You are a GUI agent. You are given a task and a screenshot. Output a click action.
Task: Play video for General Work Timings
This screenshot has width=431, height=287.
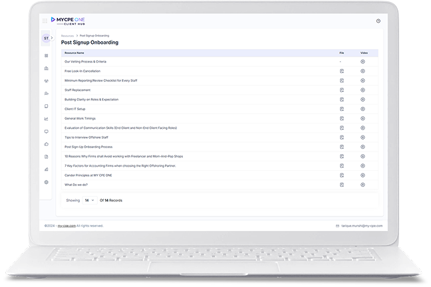tap(362, 118)
